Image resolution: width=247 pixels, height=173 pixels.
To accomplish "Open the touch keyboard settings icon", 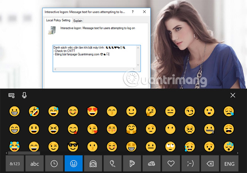I will coord(12,95).
